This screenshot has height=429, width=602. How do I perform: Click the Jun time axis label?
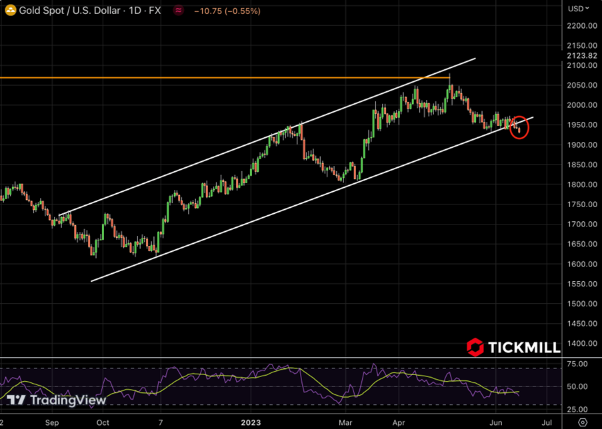click(x=496, y=423)
